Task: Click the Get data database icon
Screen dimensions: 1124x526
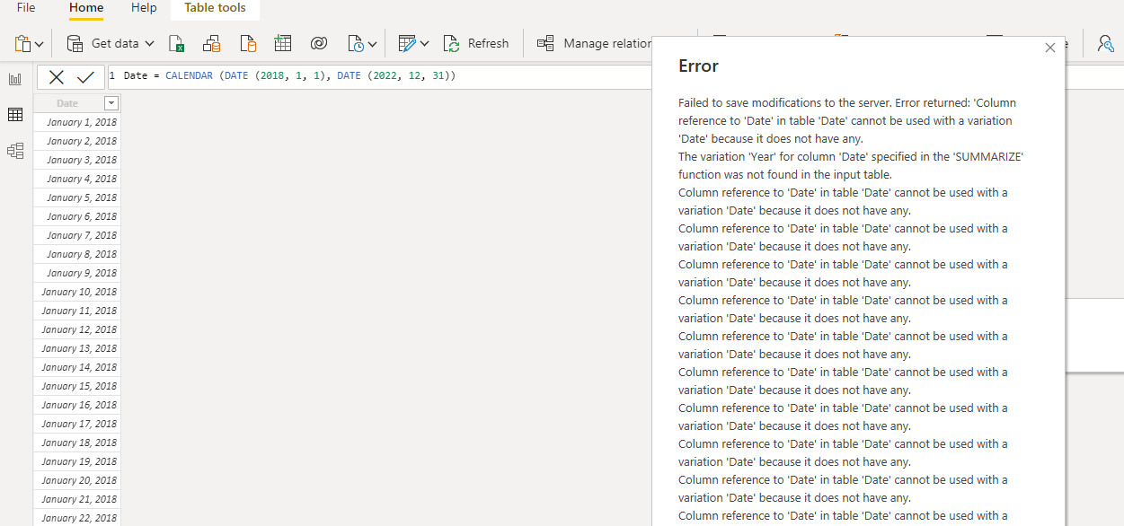Action: pyautogui.click(x=75, y=43)
